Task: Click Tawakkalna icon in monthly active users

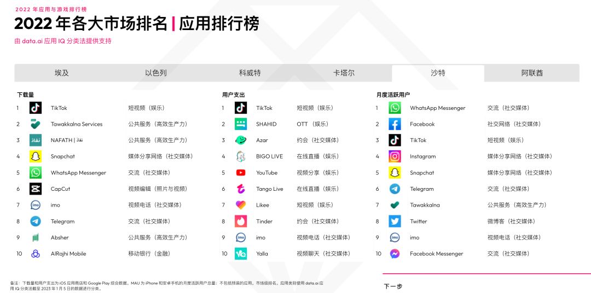Action: pyautogui.click(x=395, y=205)
